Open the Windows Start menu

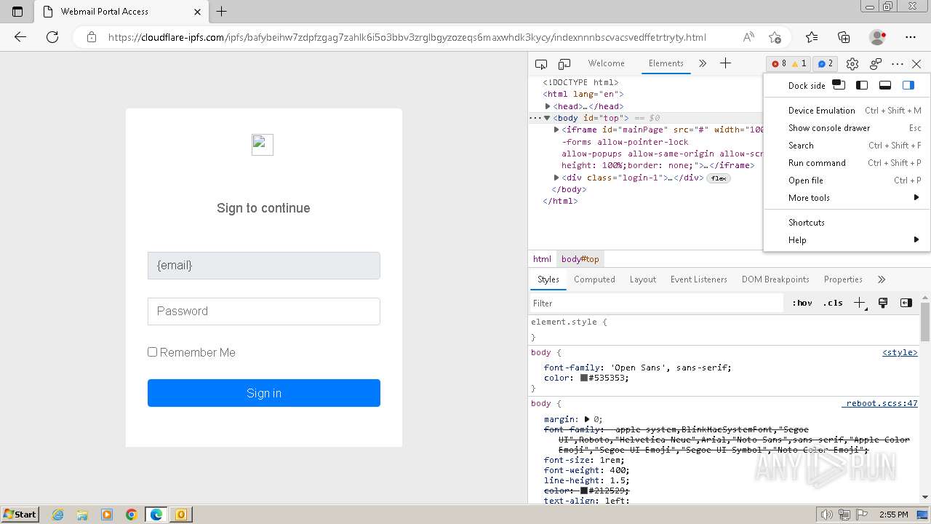pos(20,515)
